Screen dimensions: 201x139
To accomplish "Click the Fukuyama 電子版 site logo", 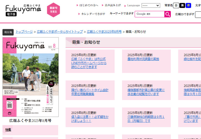I will pos(23,10).
